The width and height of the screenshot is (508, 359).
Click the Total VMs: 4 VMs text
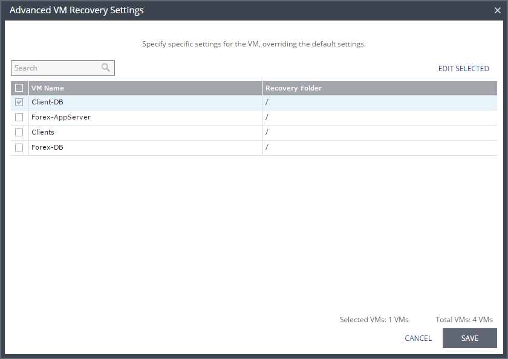464,320
